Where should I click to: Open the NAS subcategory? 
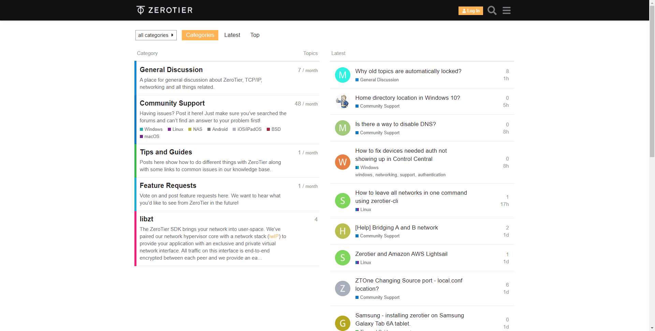point(195,129)
